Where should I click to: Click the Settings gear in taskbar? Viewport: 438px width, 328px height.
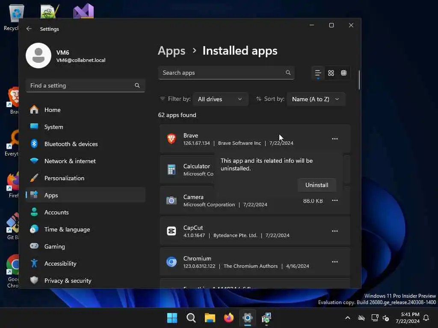click(x=248, y=318)
